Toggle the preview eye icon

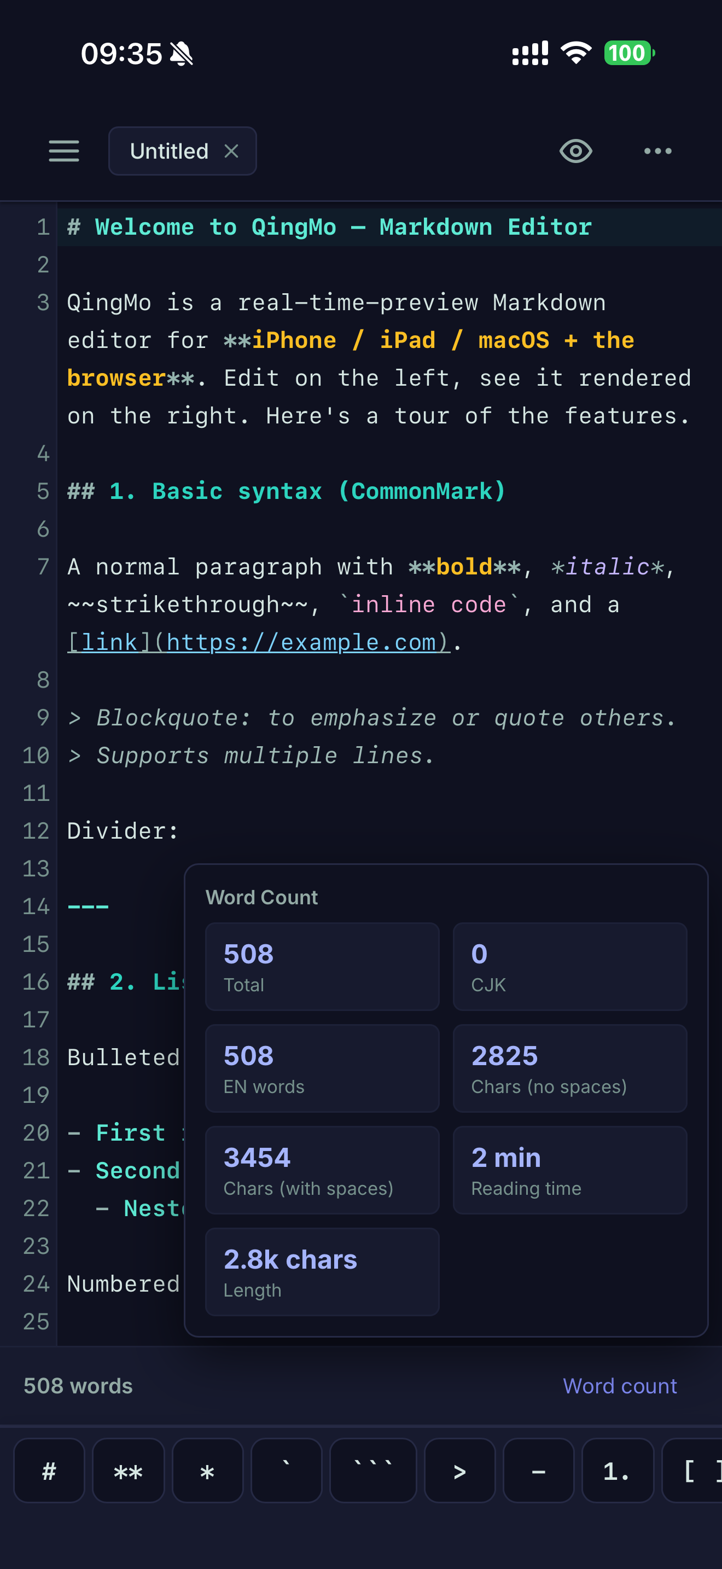pos(575,151)
